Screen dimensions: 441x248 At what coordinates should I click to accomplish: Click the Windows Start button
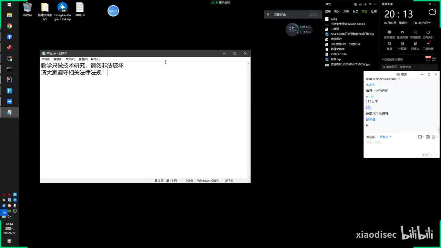(x=9, y=5)
